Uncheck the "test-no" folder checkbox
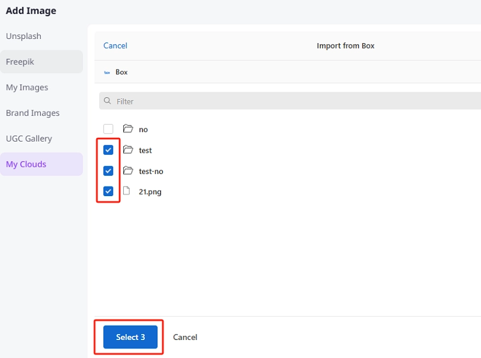 [x=108, y=170]
